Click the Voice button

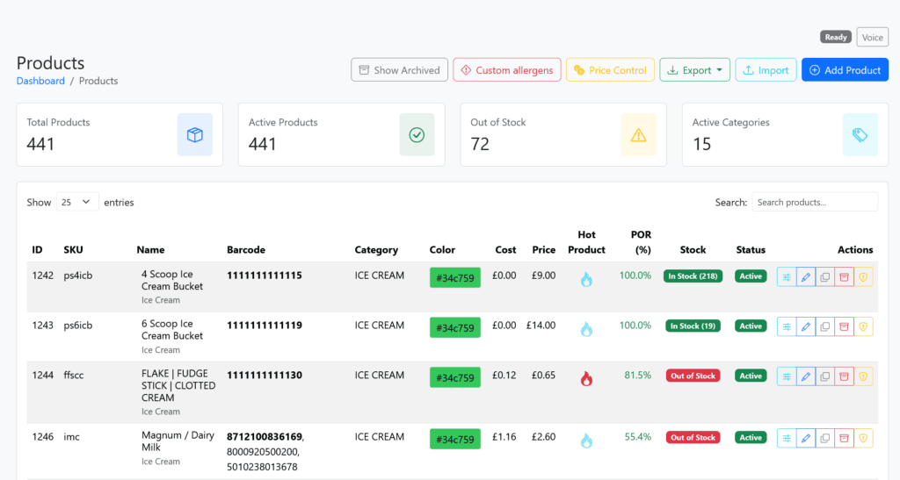(873, 37)
